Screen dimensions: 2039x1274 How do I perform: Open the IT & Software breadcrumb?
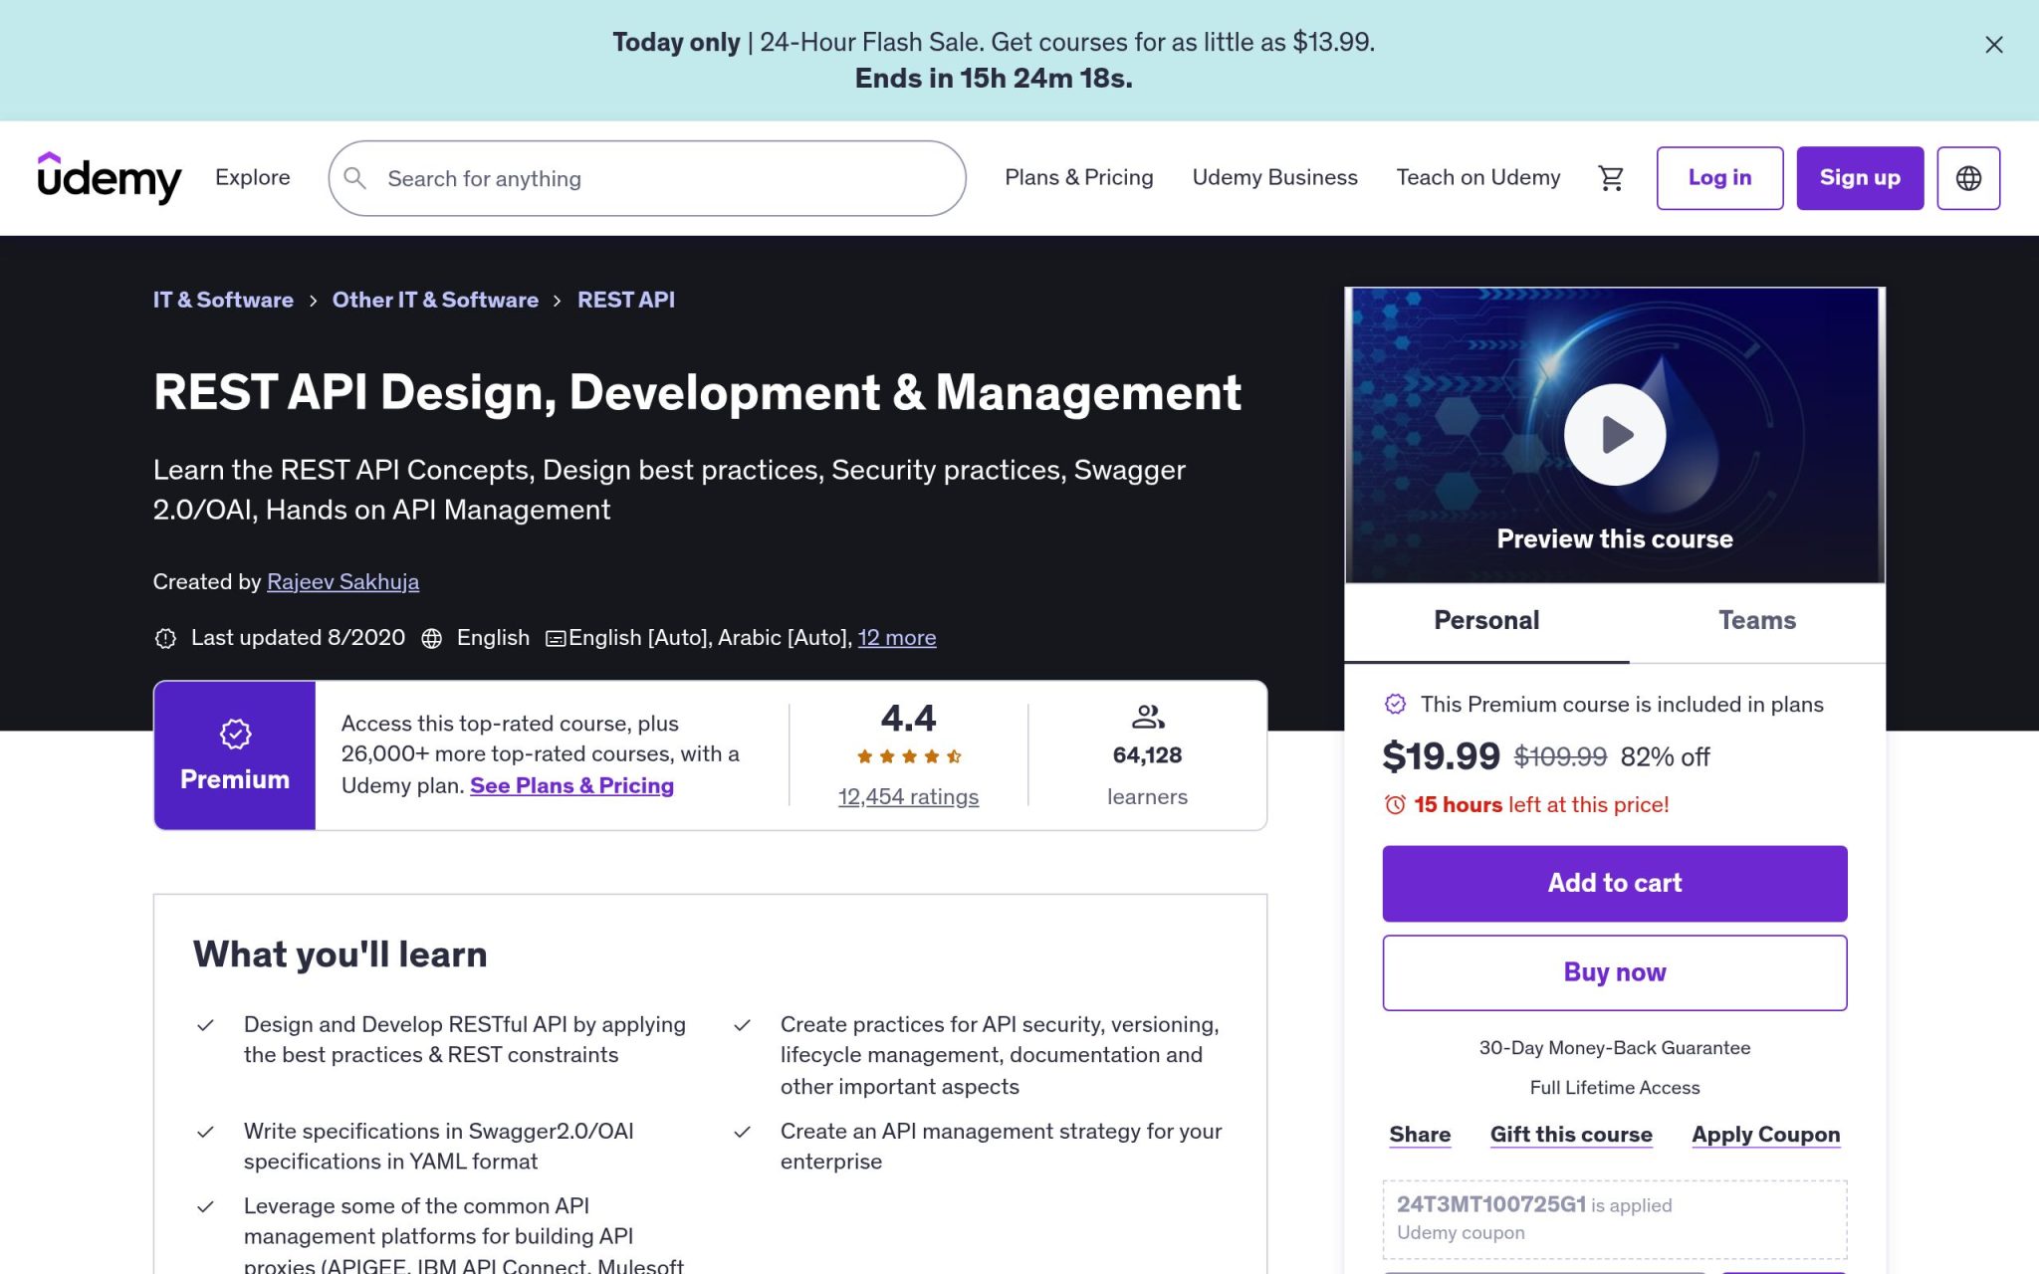click(223, 300)
